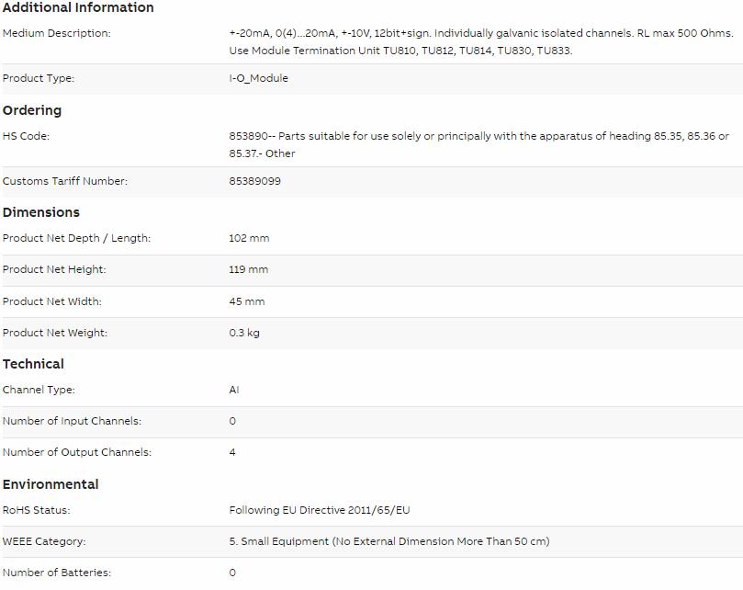The height and width of the screenshot is (590, 743).
Task: Click the AI channel type value
Action: [234, 390]
